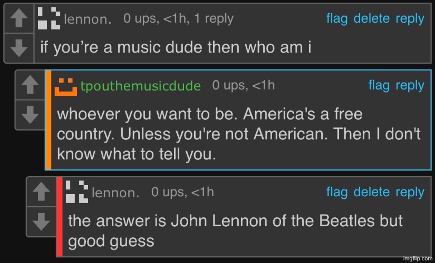Click lennon's avatar on the bottom comment
435x263 pixels.
(x=77, y=192)
